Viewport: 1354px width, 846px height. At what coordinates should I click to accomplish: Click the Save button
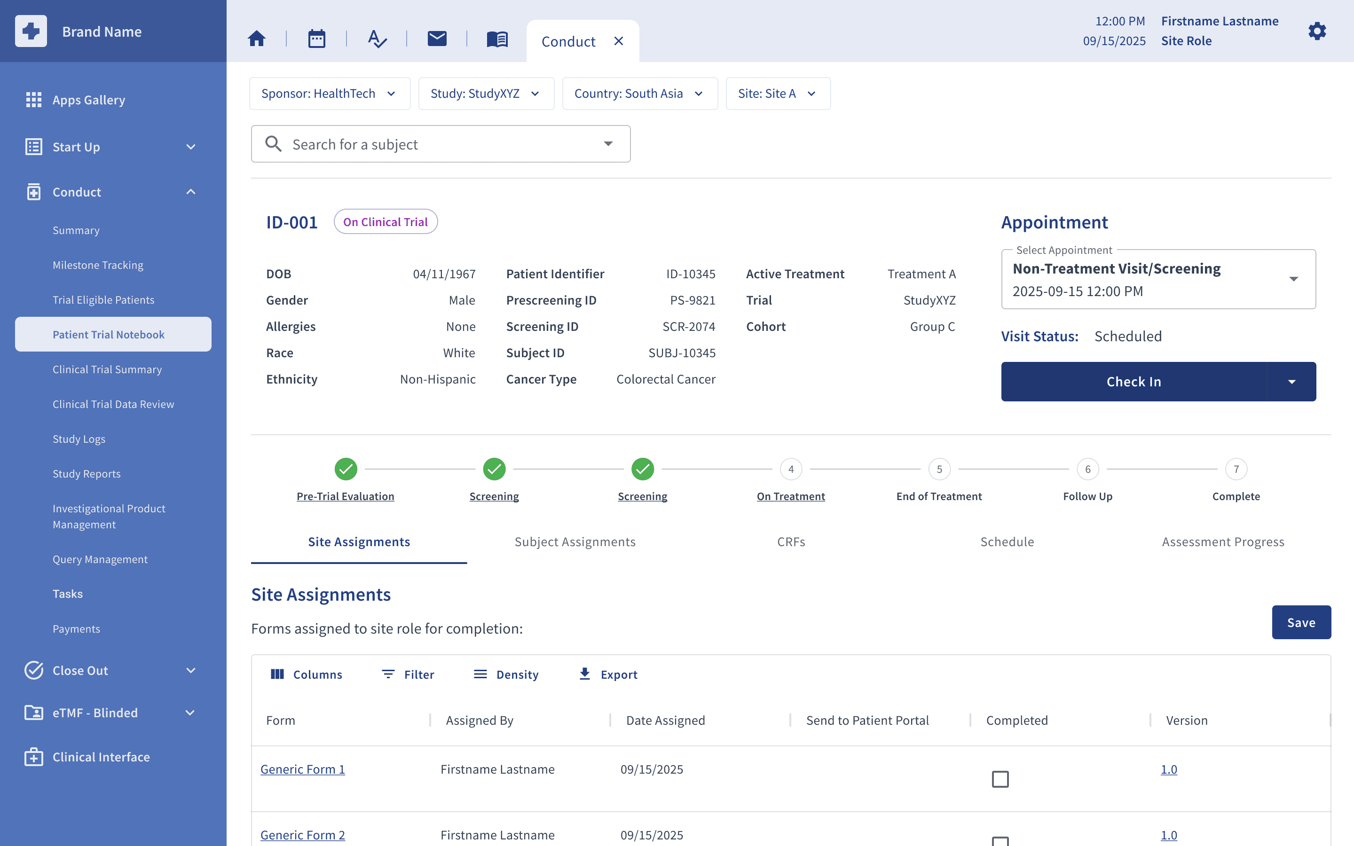(1301, 622)
